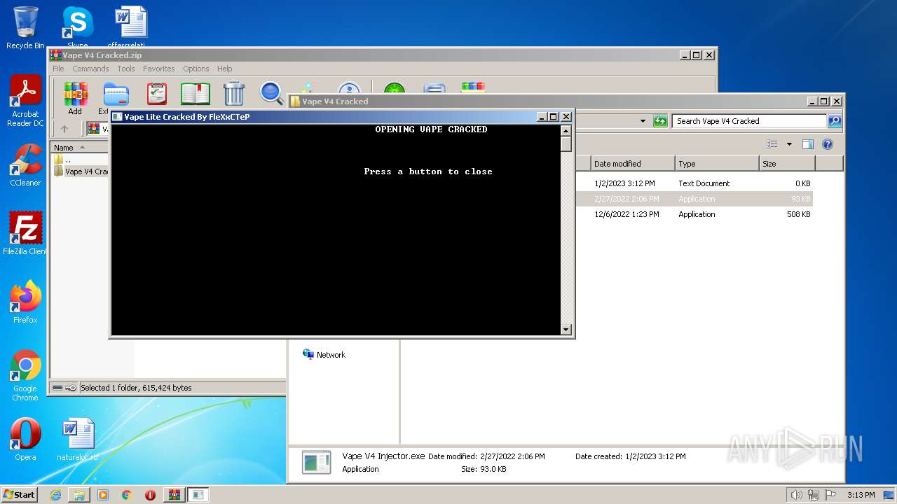Select the Application row sized 93 KB
897x504 pixels.
[x=694, y=199]
